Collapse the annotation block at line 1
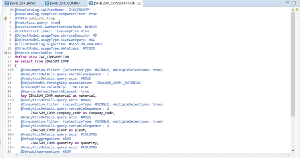The height and width of the screenshot is (158, 300). 12,10
